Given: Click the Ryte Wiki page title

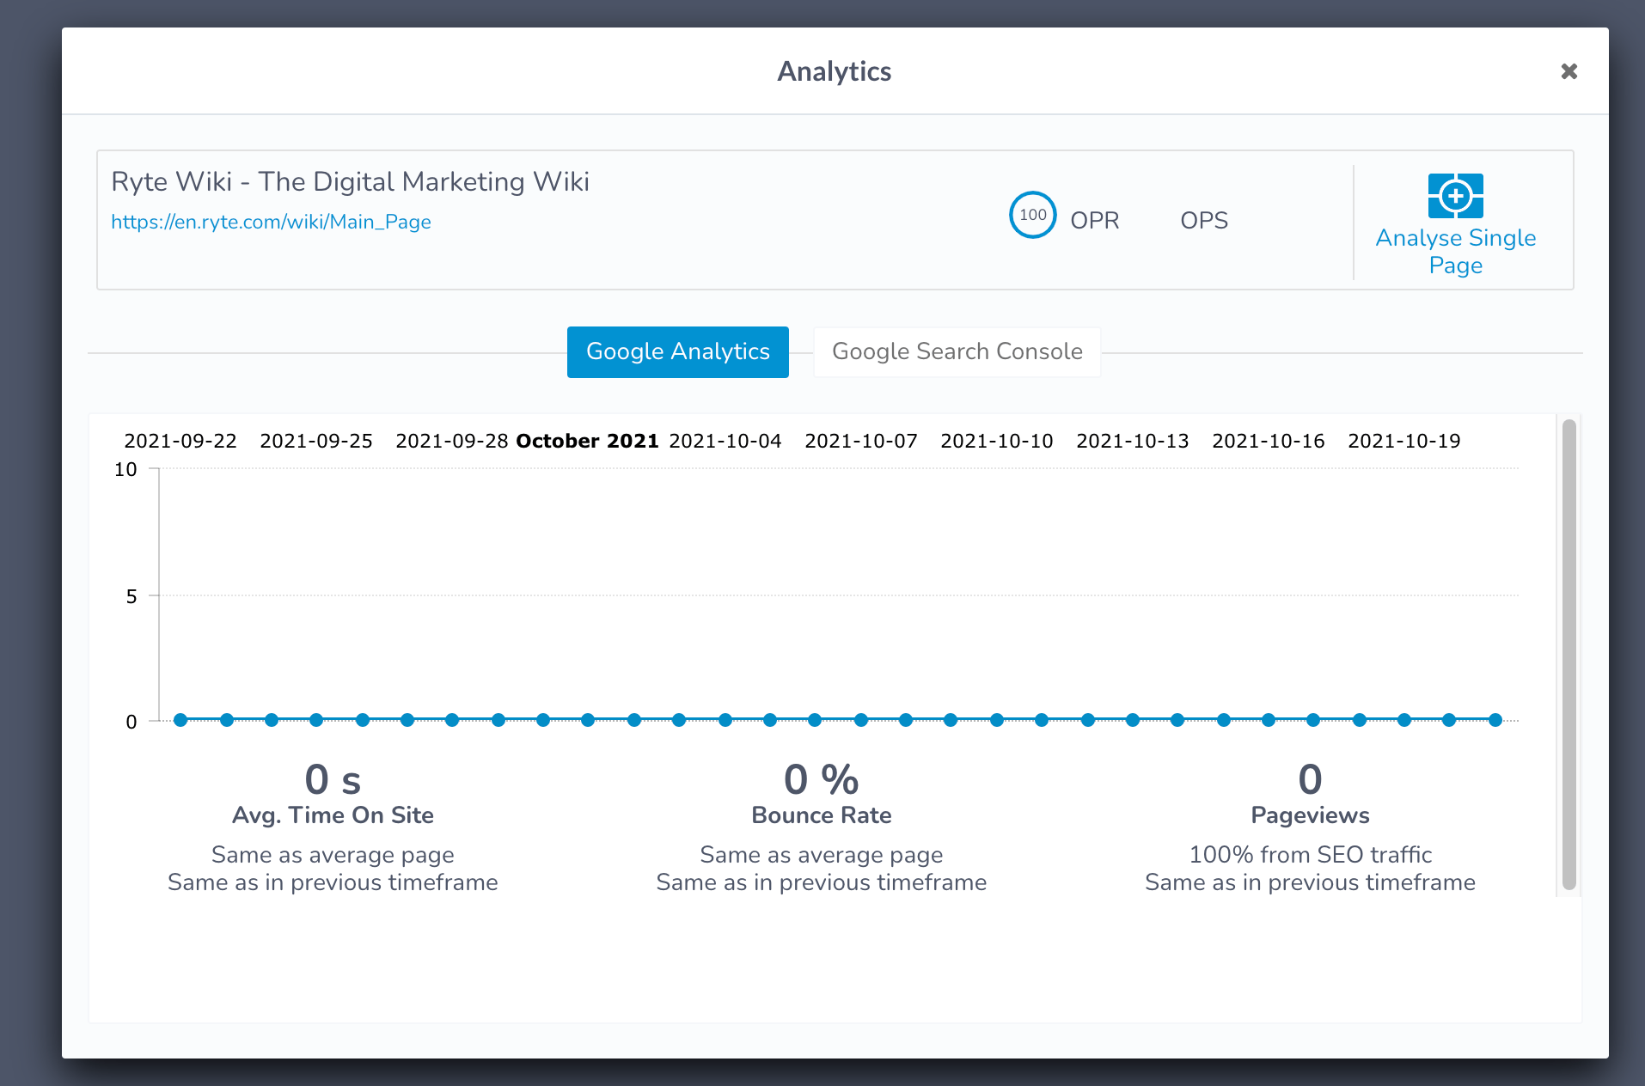Looking at the screenshot, I should click(x=350, y=181).
